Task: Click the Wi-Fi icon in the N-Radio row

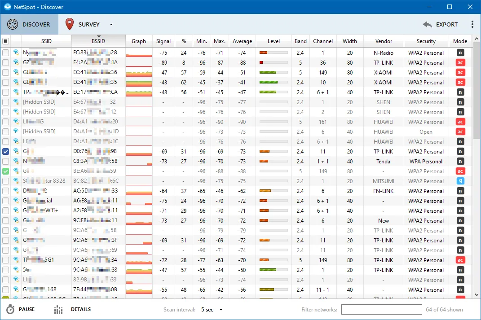Action: (x=16, y=53)
